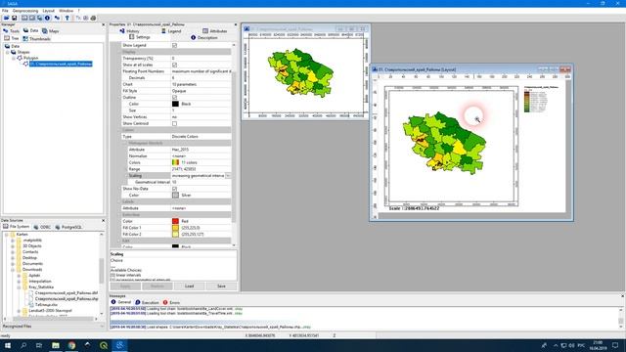Screen dimensions: 626x352
Task: Click the Load button
Action: coord(189,286)
